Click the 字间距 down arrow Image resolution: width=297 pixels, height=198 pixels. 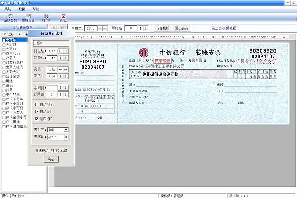point(66,88)
